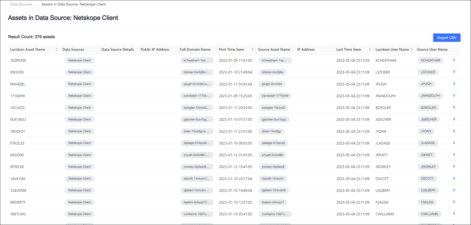Expand row arrow for FSALEM asset
471x225 pixels.
click(x=454, y=202)
